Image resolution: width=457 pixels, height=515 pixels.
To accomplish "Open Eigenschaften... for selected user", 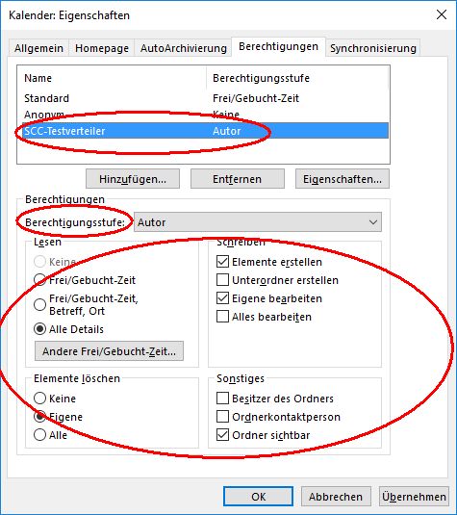I will pyautogui.click(x=343, y=179).
